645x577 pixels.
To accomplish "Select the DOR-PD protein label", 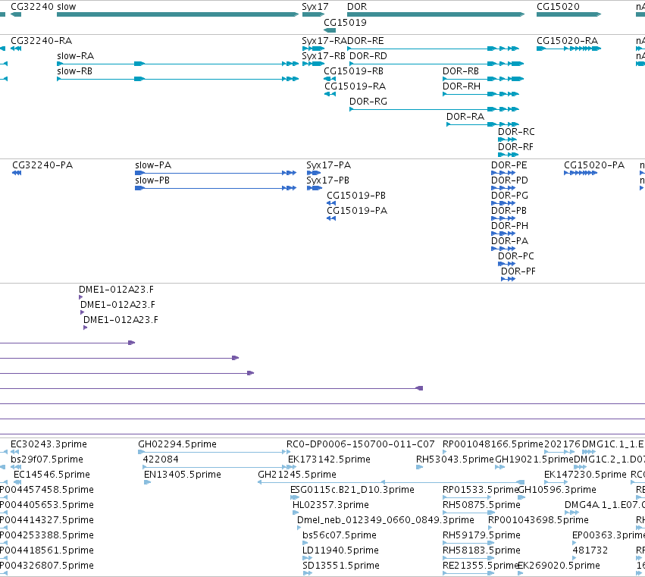I will pyautogui.click(x=509, y=180).
